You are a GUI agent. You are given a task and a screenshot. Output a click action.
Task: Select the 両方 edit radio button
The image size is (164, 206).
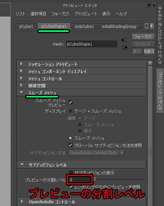[x=80, y=131]
